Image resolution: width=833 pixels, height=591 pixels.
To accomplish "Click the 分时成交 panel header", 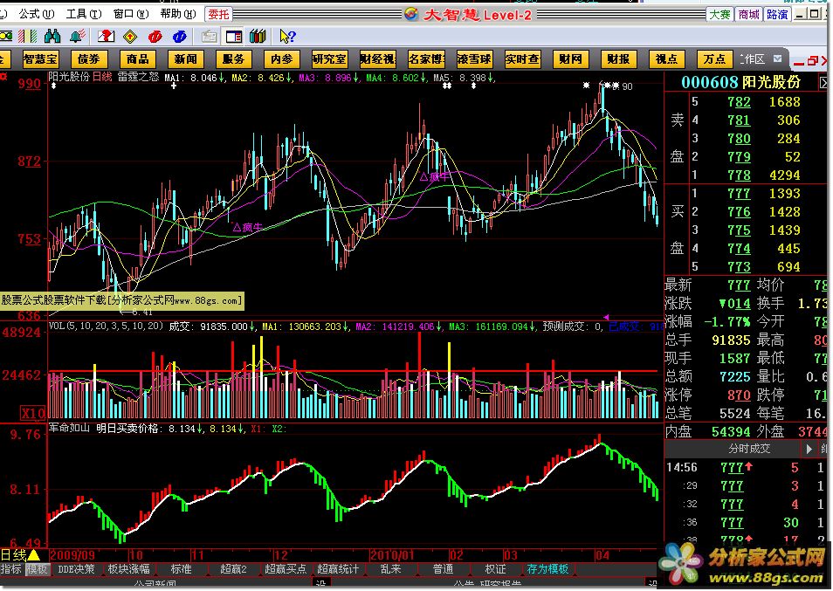I will [x=748, y=449].
